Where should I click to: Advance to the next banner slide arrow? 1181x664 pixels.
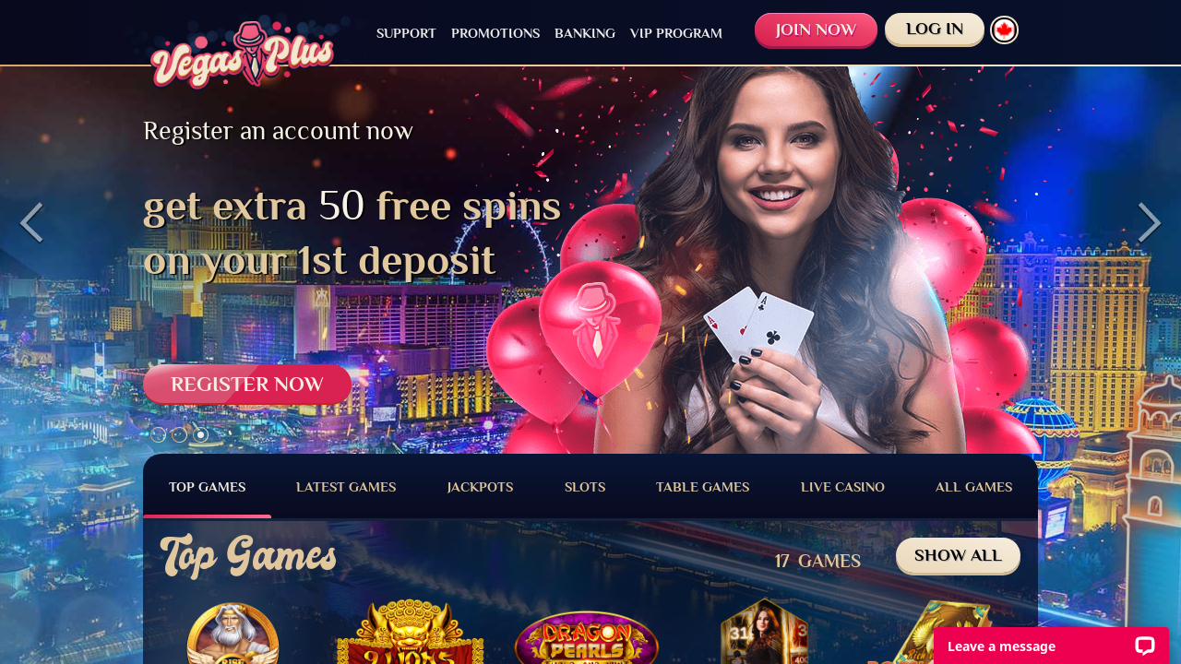1149,222
